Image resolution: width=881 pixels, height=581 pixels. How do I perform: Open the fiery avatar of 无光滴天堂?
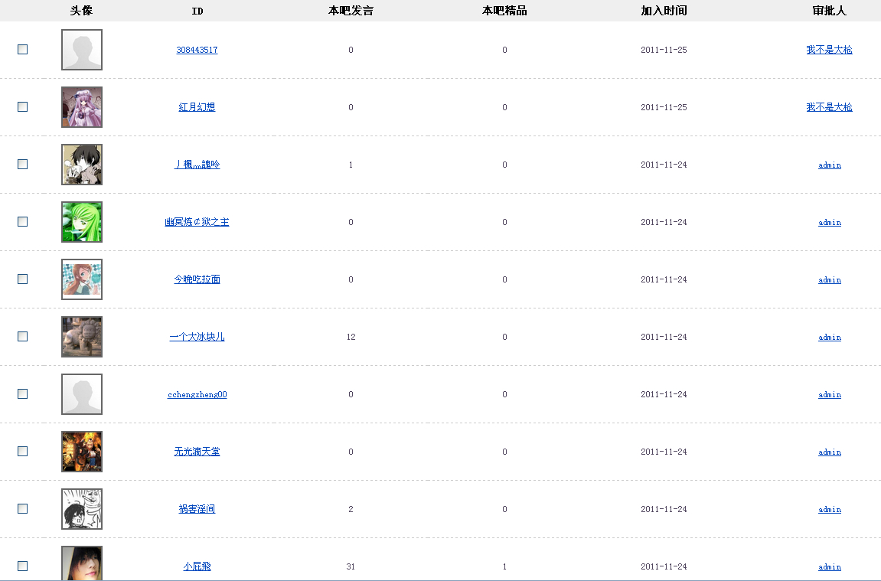pos(82,452)
